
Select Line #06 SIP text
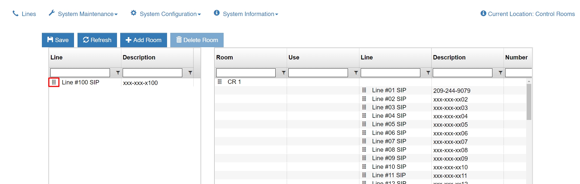tap(389, 133)
